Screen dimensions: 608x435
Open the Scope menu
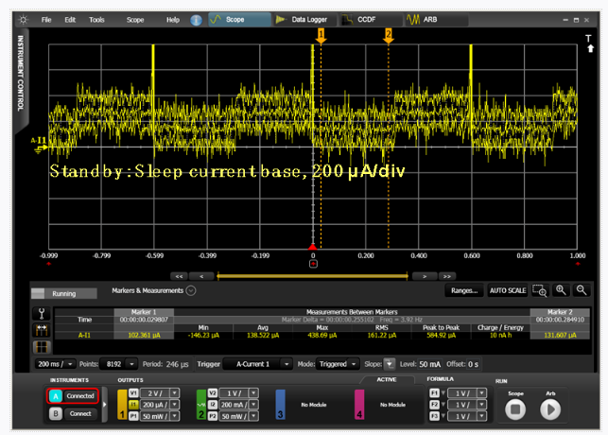(135, 20)
